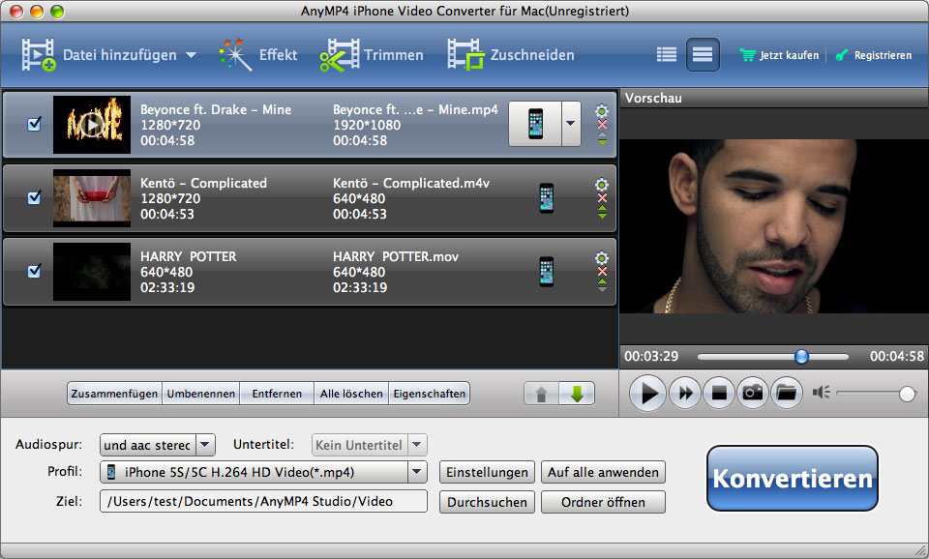
Task: Click the Datei hinzufügen film icon
Action: 39,54
